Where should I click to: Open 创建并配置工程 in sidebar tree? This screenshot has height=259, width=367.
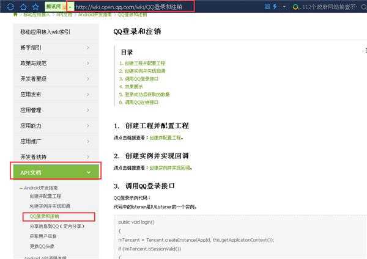point(45,196)
